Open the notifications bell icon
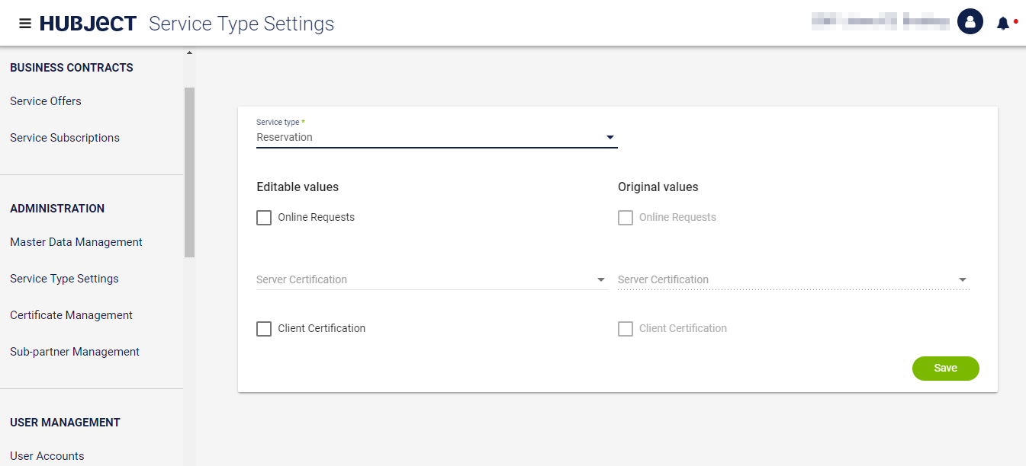Image resolution: width=1026 pixels, height=466 pixels. (x=1003, y=24)
